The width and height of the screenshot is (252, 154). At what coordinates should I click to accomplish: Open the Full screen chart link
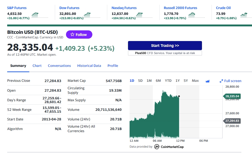230,81
